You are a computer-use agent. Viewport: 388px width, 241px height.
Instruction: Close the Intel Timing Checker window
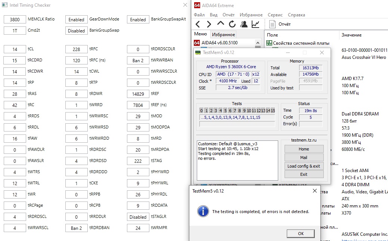(x=185, y=5)
